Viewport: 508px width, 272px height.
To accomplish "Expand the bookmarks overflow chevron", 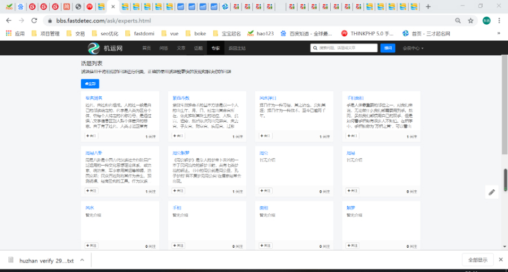I will 498,33.
